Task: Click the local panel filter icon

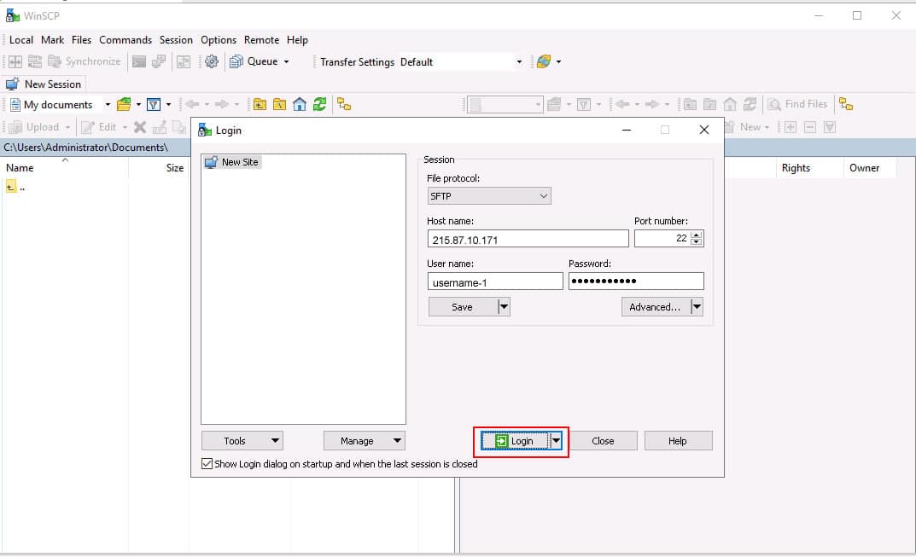Action: [154, 105]
